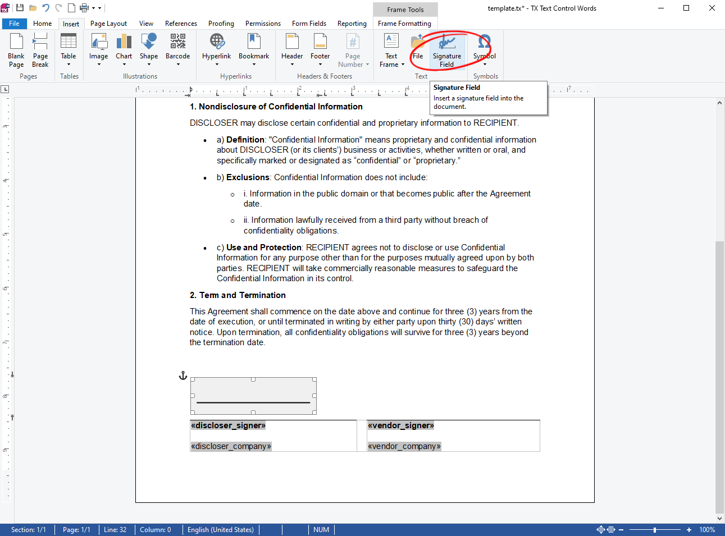Switch to the References tab
The height and width of the screenshot is (536, 725).
(x=181, y=24)
